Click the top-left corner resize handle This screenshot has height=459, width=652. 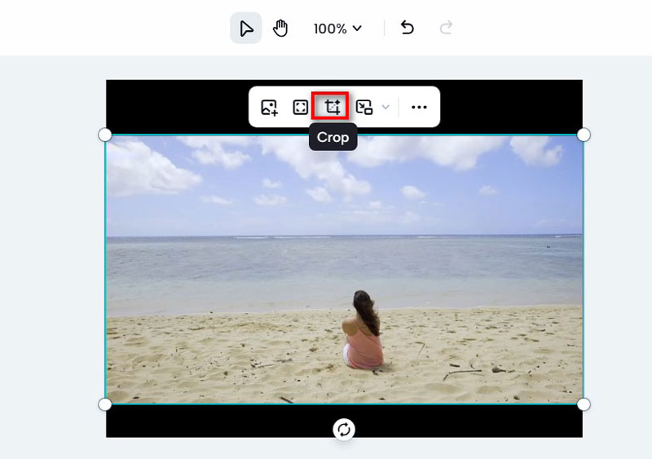[105, 135]
